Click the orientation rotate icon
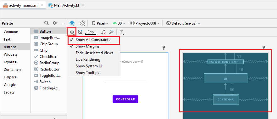 (x=82, y=23)
